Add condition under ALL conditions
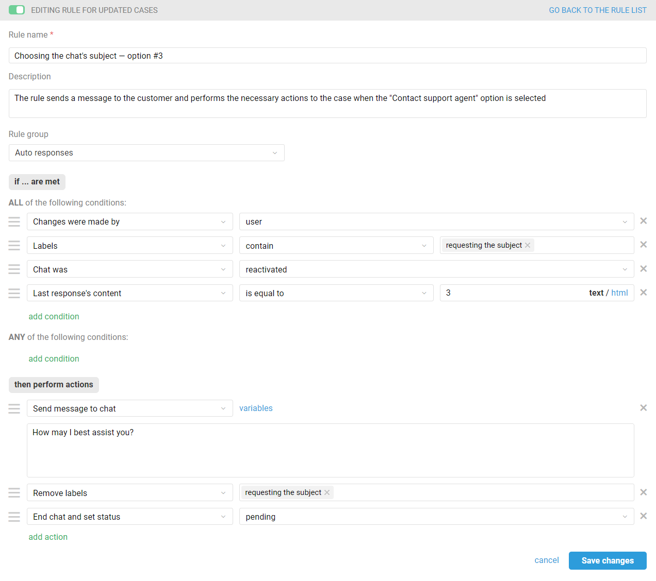The image size is (656, 581). tap(54, 317)
